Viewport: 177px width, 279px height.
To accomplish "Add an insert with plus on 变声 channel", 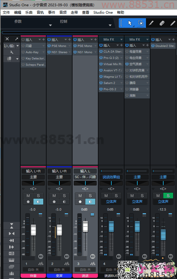I will click(x=70, y=39).
